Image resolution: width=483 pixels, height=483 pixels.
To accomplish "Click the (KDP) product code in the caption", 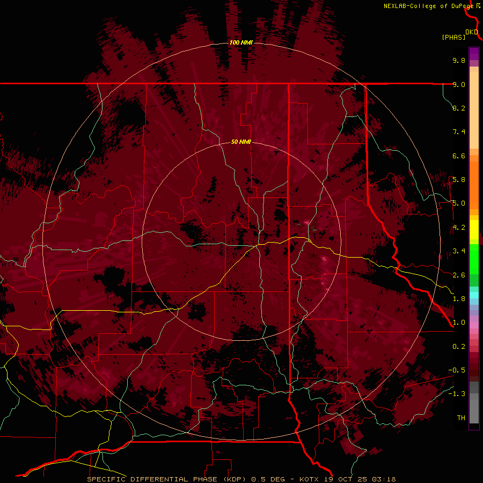I will point(235,479).
